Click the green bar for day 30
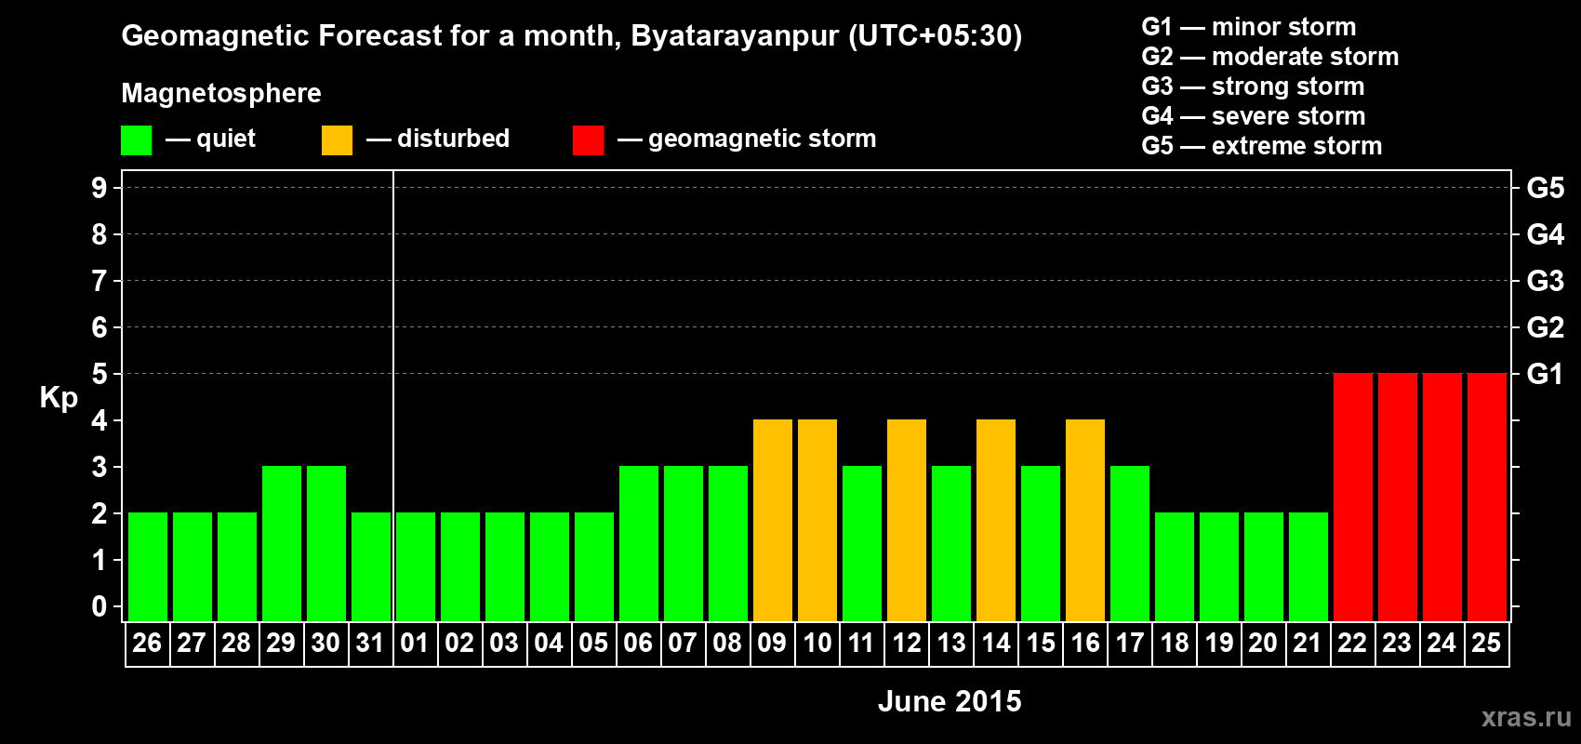This screenshot has height=744, width=1581. (x=326, y=543)
